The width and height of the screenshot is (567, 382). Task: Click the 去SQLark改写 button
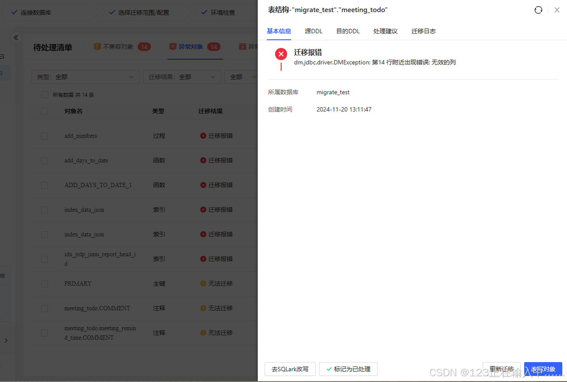point(290,369)
